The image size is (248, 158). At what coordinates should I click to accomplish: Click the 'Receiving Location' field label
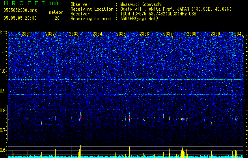pos(92,9)
